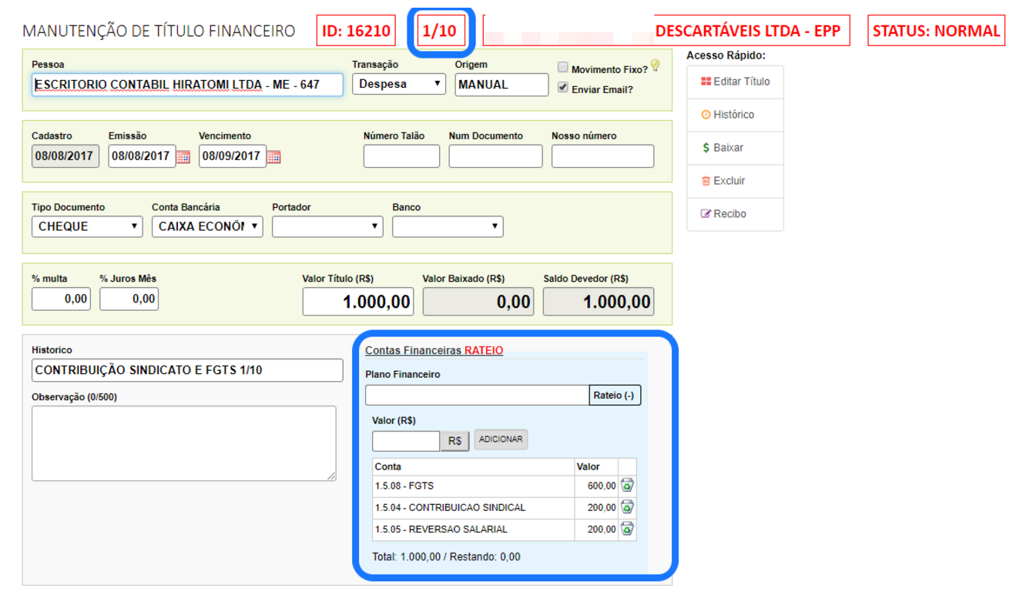Open Histórico in the quick access list
1013x598 pixels.
click(x=727, y=115)
